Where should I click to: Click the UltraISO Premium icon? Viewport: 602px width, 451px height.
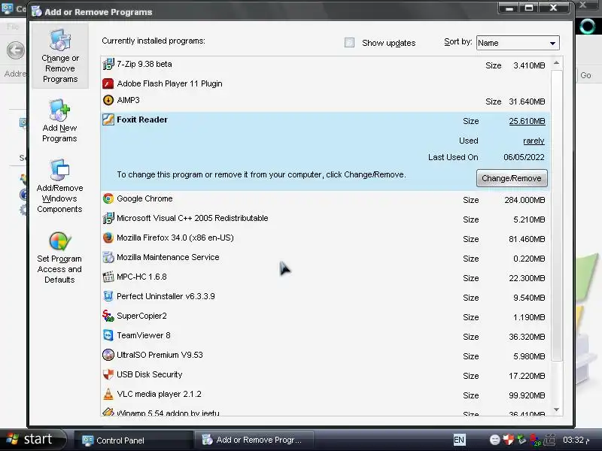108,355
